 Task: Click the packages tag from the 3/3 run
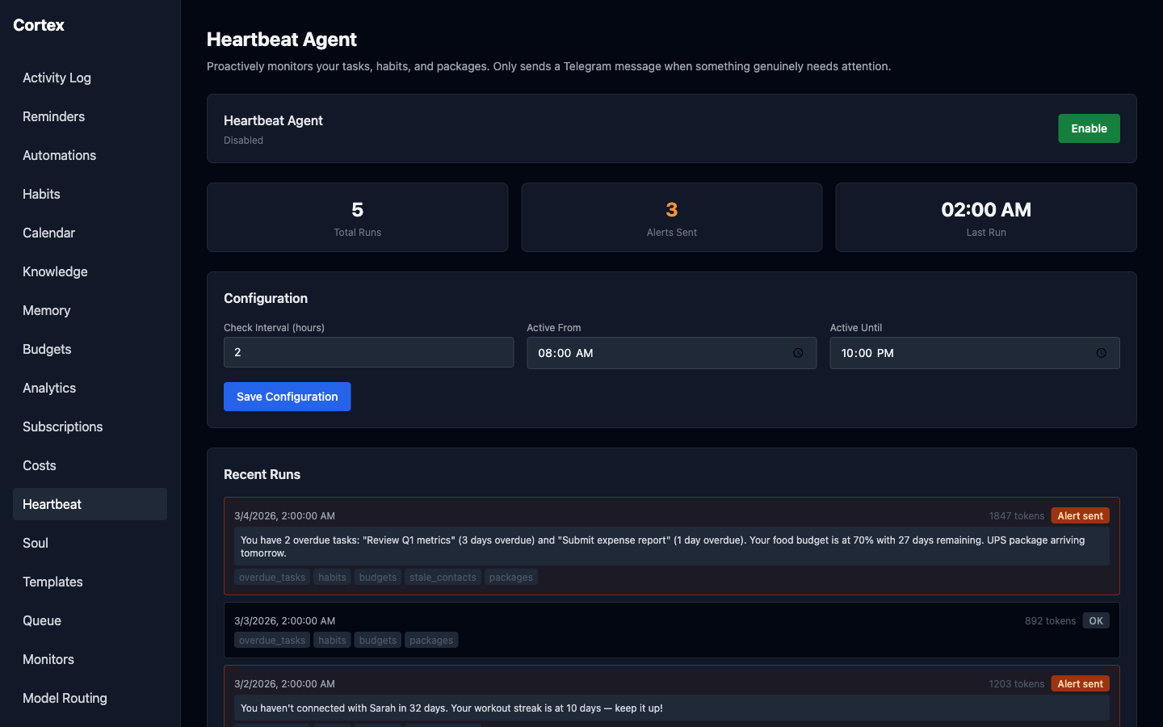431,640
